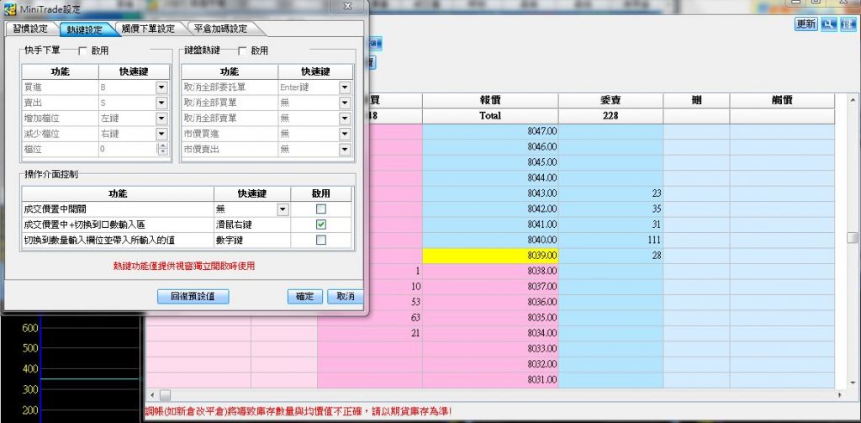861x423 pixels.
Task: Expand the 增加檔位 shortcut dropdown
Action: pyautogui.click(x=161, y=118)
